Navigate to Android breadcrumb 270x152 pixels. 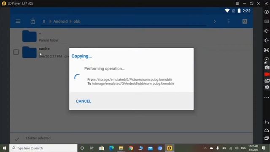(60, 22)
